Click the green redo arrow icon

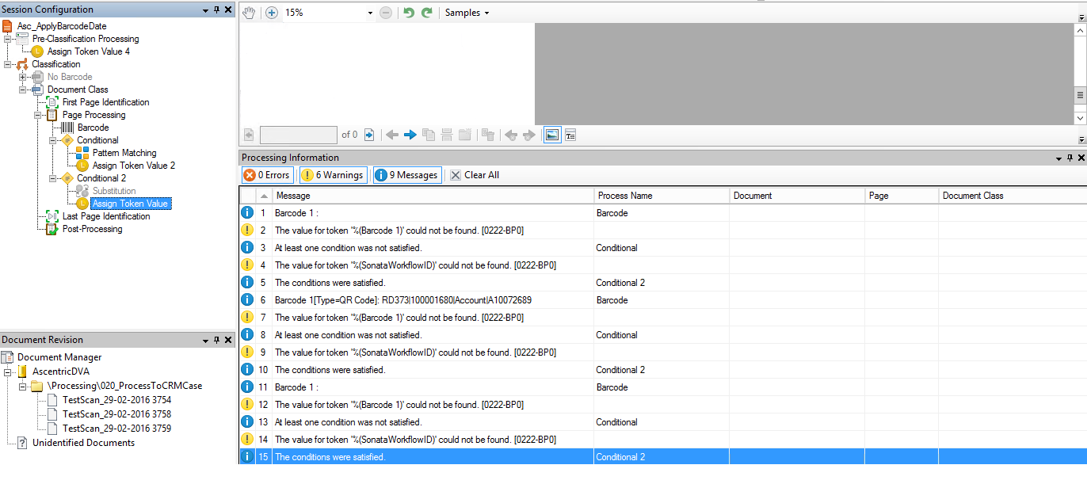point(427,13)
